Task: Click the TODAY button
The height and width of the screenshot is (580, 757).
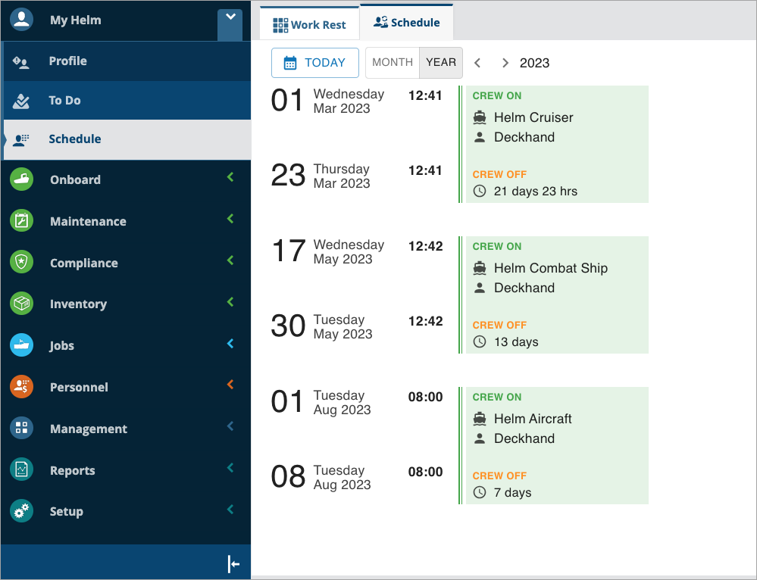Action: (314, 63)
